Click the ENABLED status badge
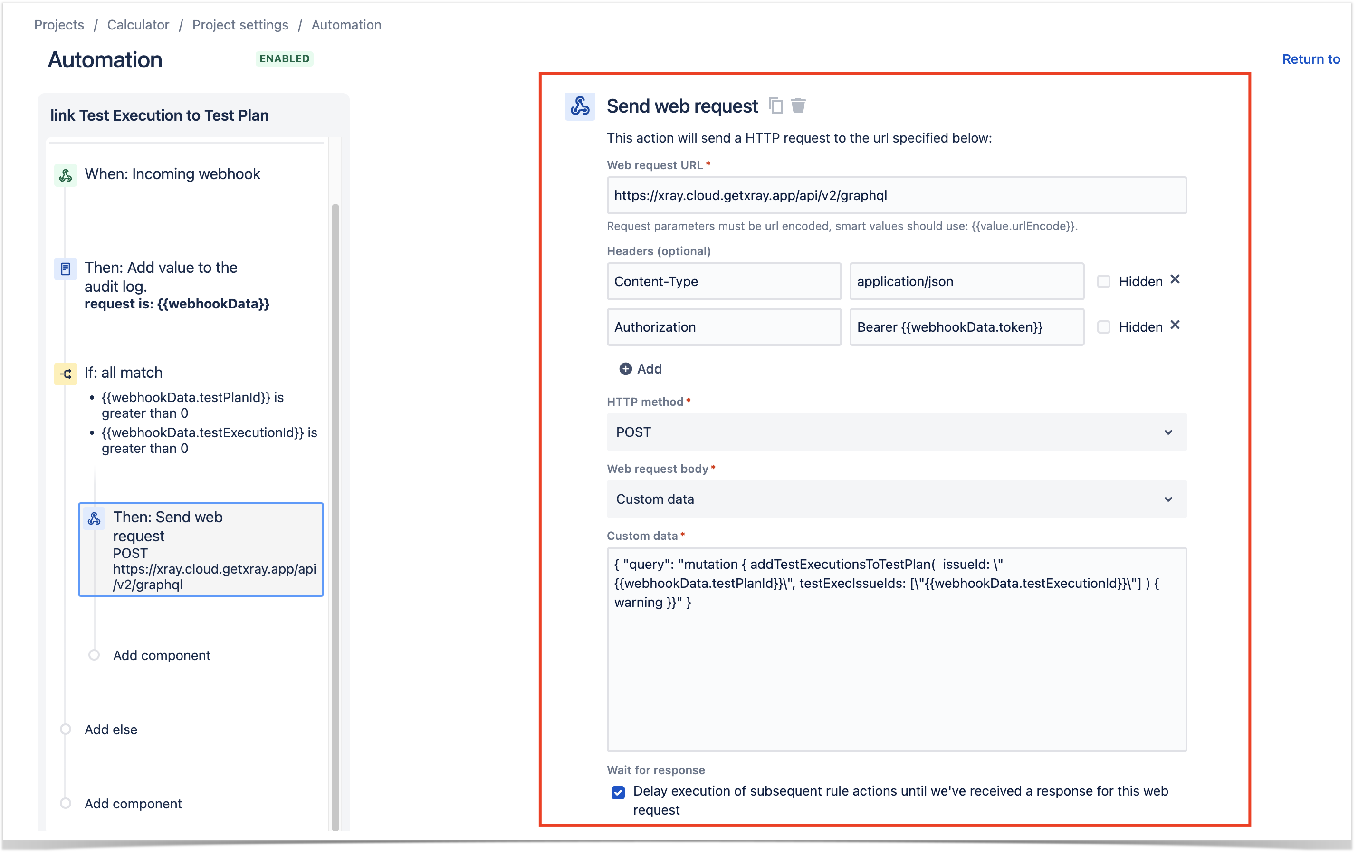Image resolution: width=1358 pixels, height=854 pixels. 284,58
